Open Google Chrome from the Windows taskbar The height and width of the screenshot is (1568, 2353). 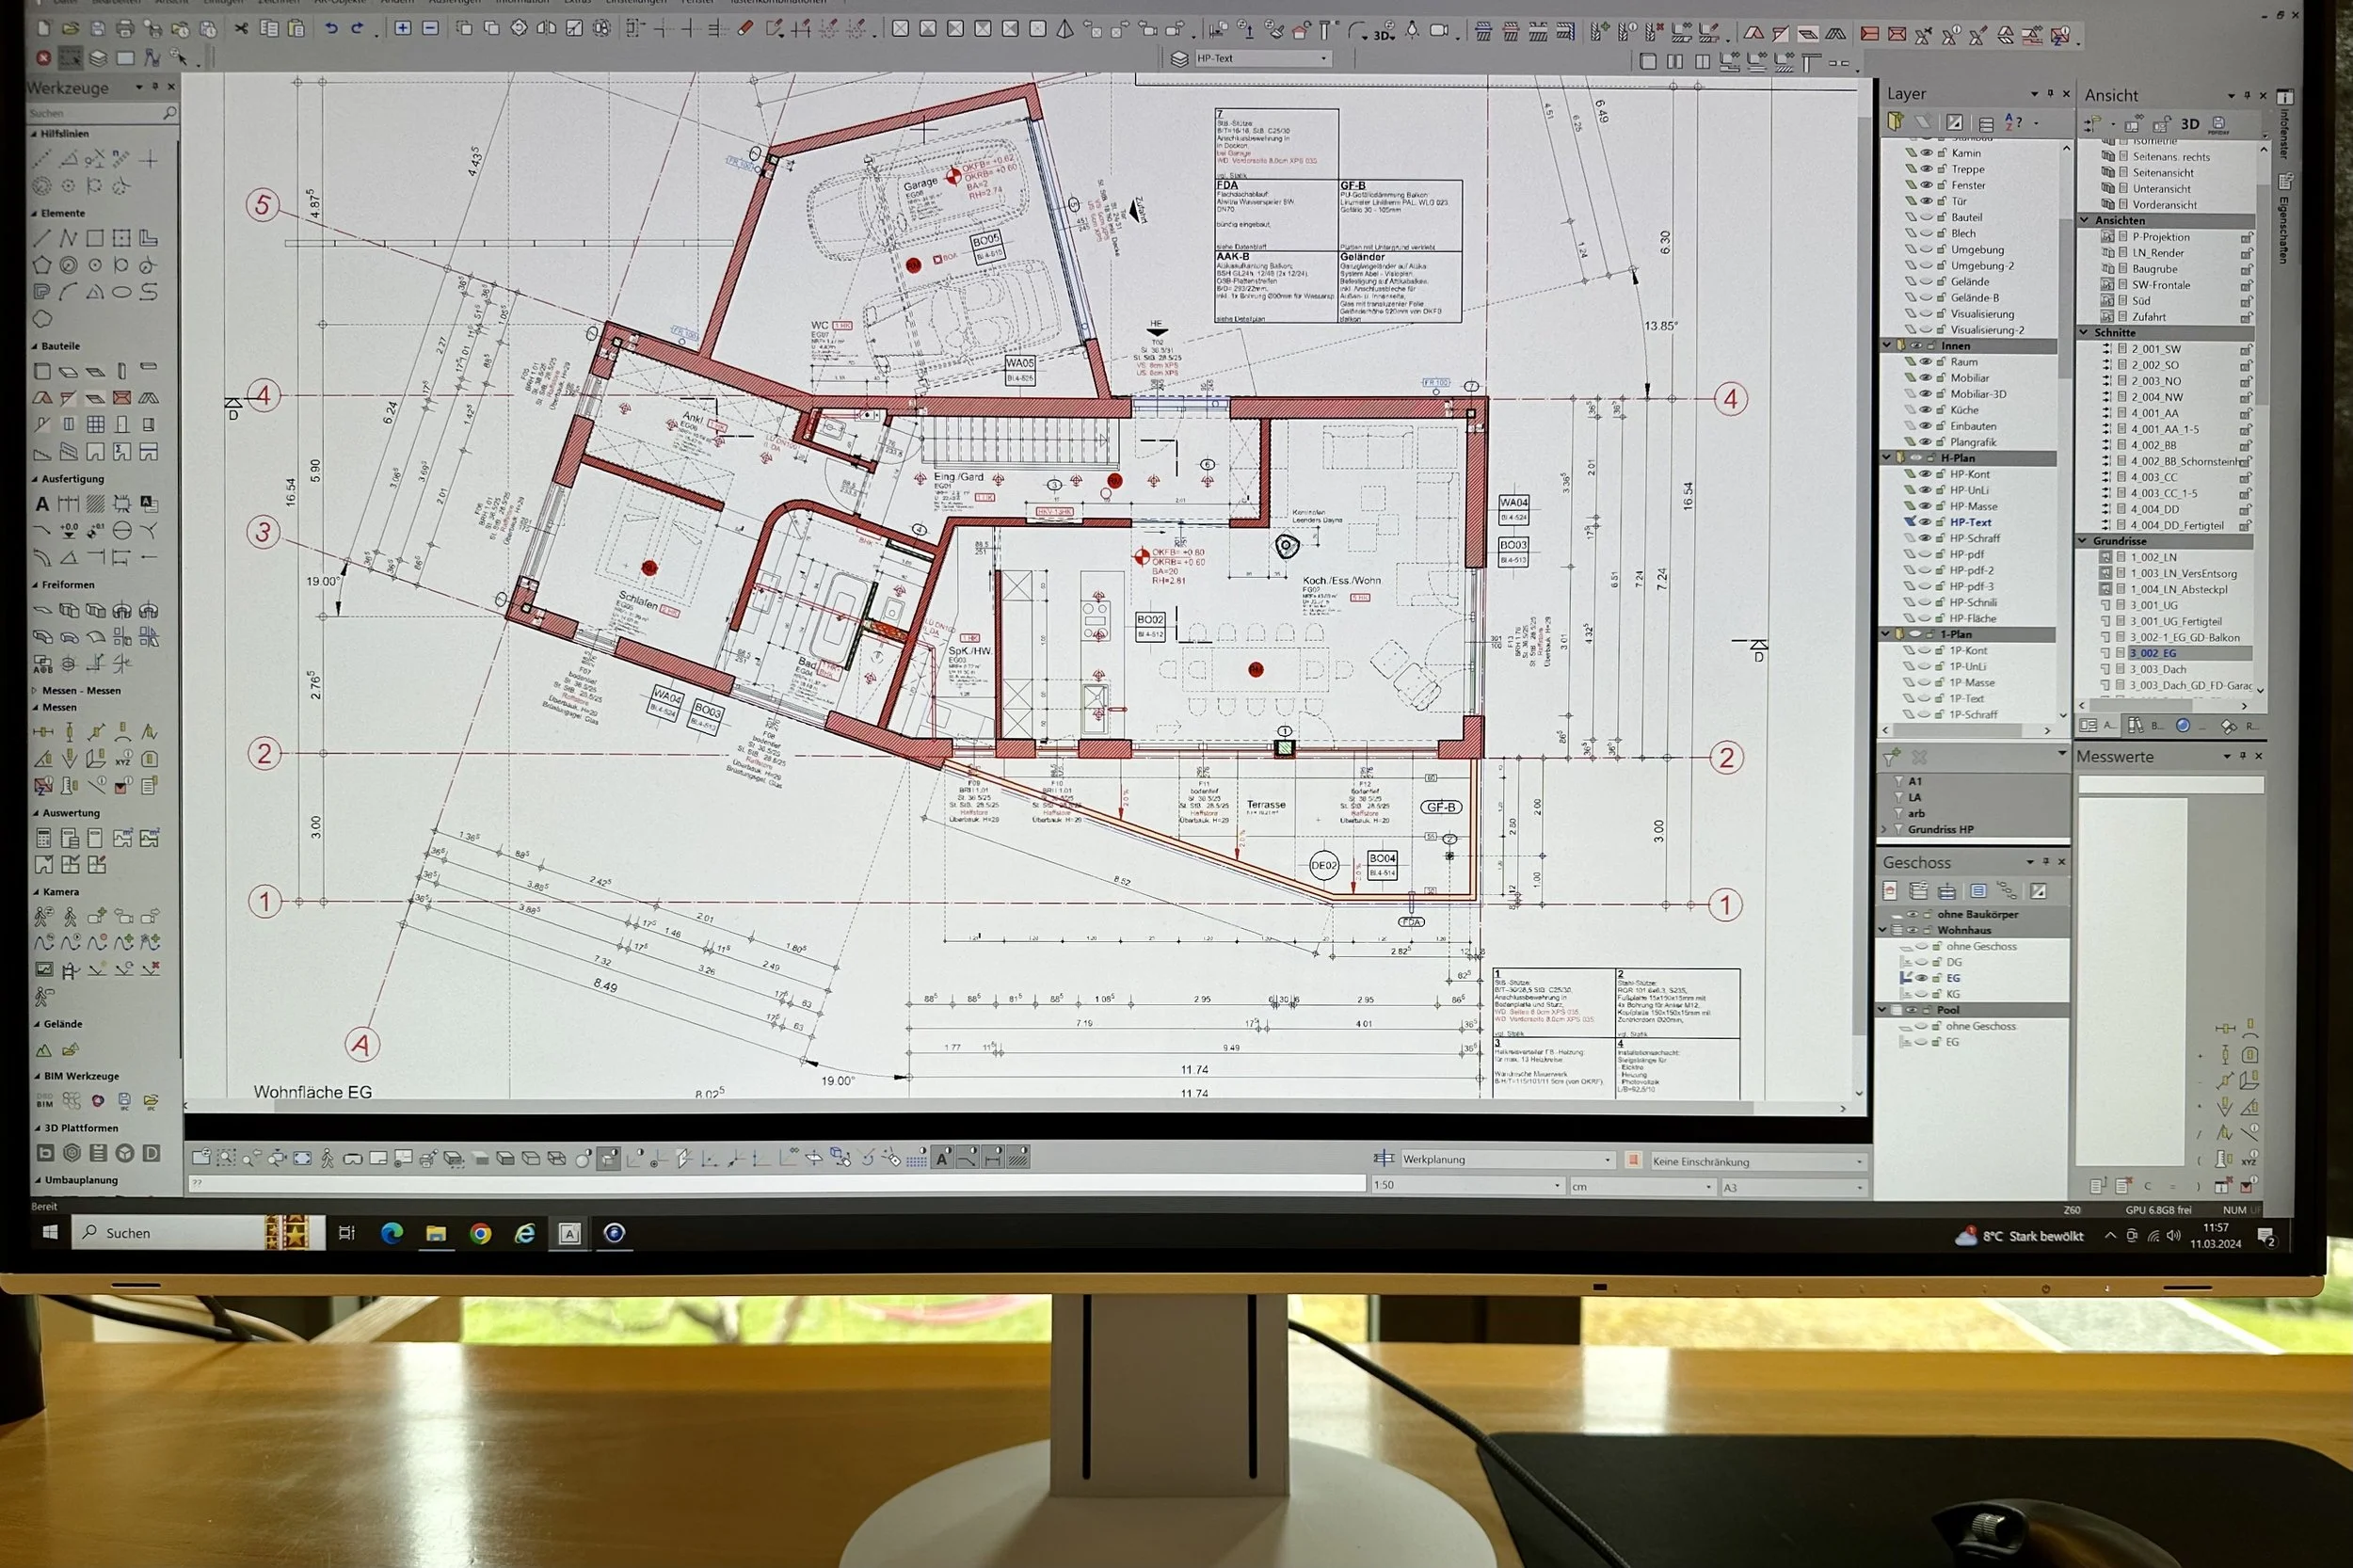click(x=481, y=1234)
